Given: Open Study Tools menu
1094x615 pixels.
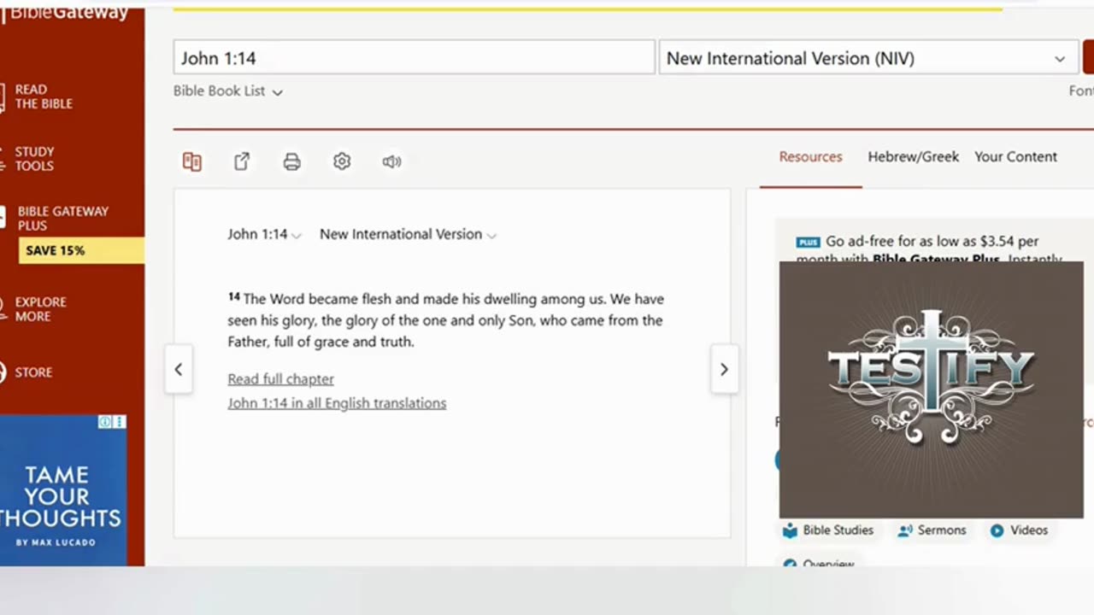Looking at the screenshot, I should [34, 159].
